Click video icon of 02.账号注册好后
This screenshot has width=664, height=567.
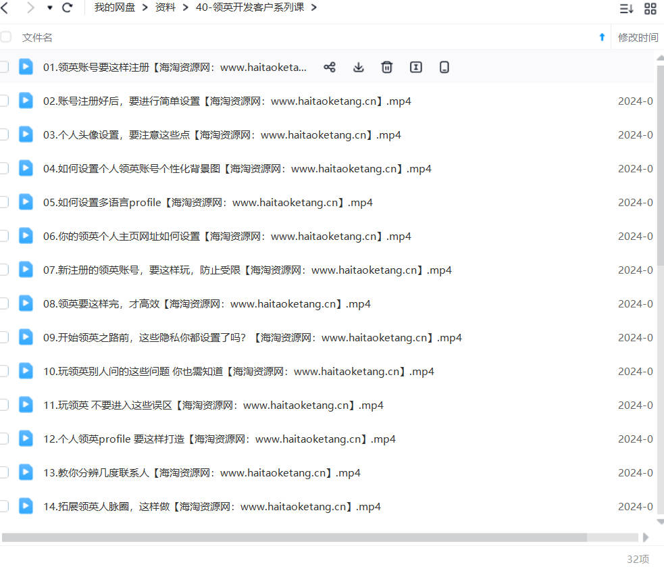[x=26, y=101]
